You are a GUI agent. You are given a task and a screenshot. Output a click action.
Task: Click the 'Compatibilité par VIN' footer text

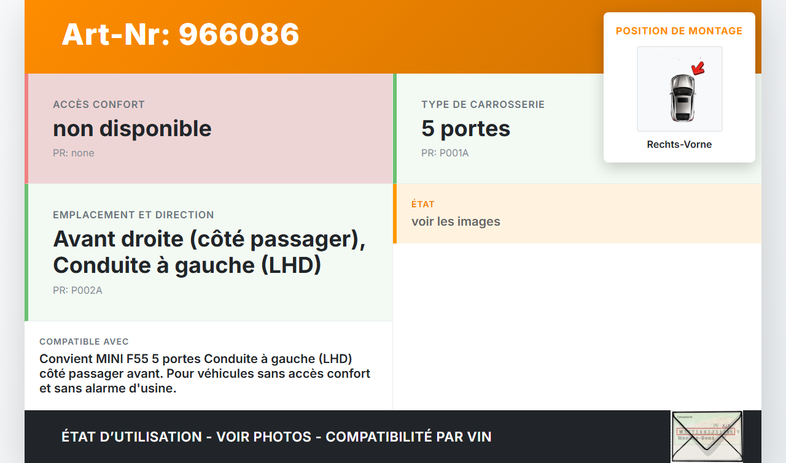(x=408, y=437)
